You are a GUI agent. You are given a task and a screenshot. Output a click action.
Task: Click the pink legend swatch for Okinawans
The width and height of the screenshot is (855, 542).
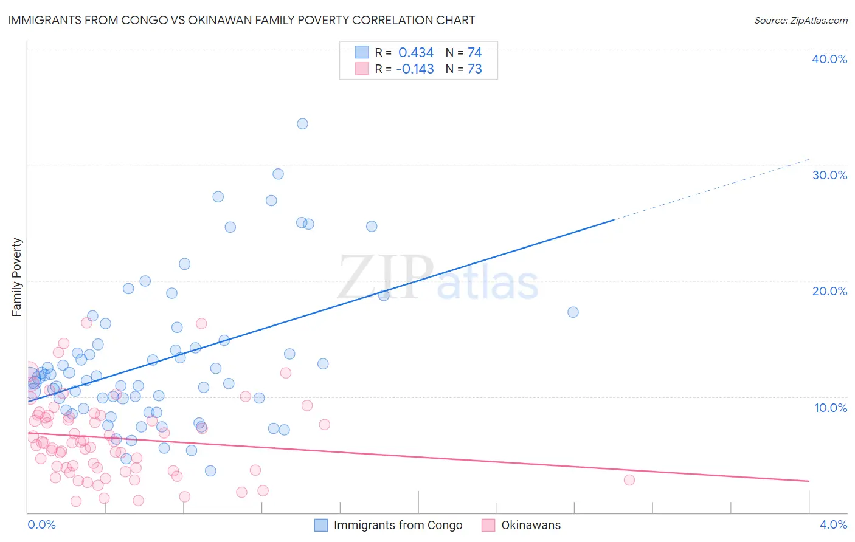488,525
